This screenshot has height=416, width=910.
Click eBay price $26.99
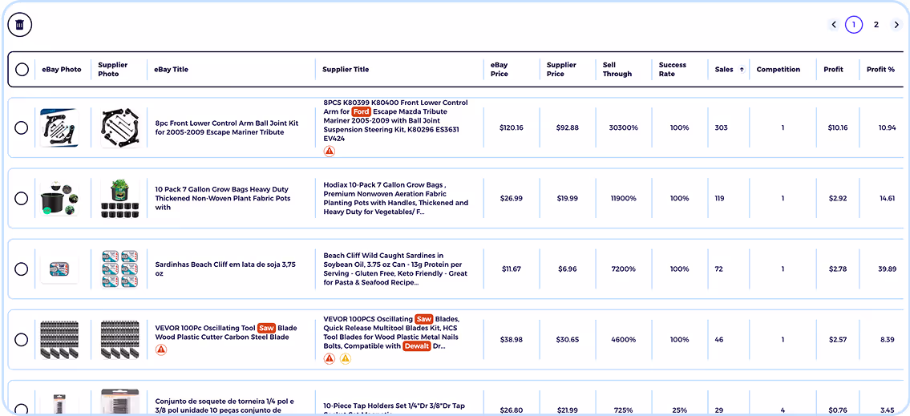[x=512, y=199]
